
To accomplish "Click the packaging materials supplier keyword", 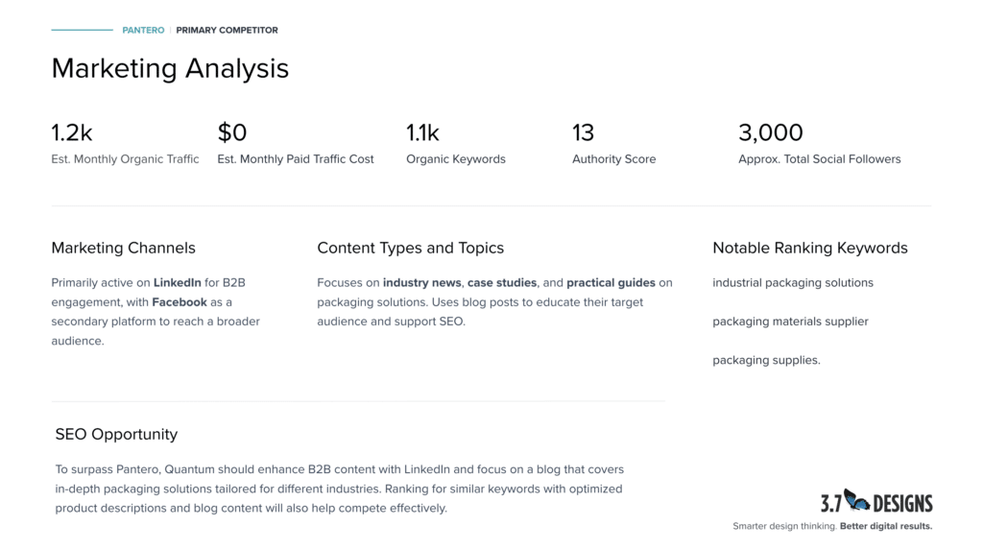I will tap(790, 322).
